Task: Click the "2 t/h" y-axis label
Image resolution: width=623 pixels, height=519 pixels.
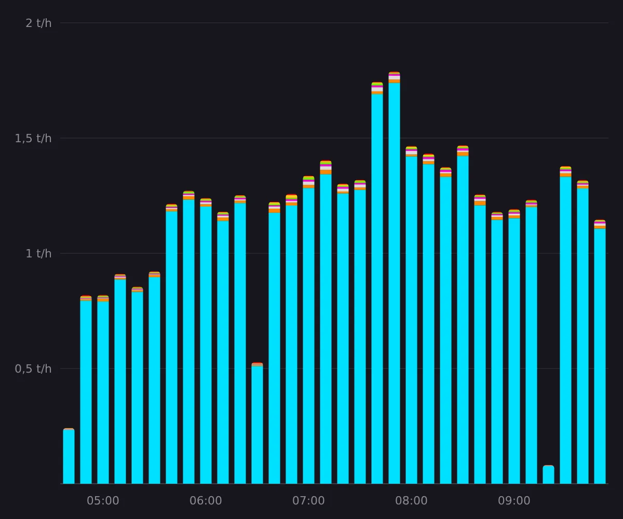Action: tap(38, 23)
